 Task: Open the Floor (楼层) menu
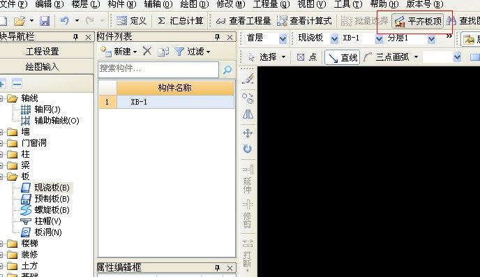tap(86, 4)
